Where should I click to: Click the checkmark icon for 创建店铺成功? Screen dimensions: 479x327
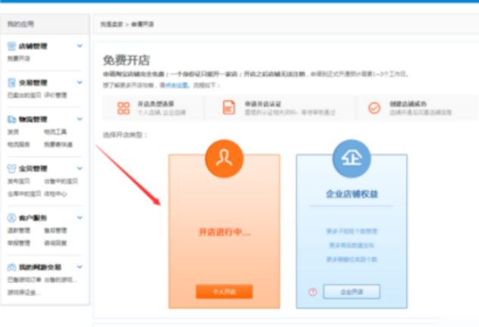point(374,107)
